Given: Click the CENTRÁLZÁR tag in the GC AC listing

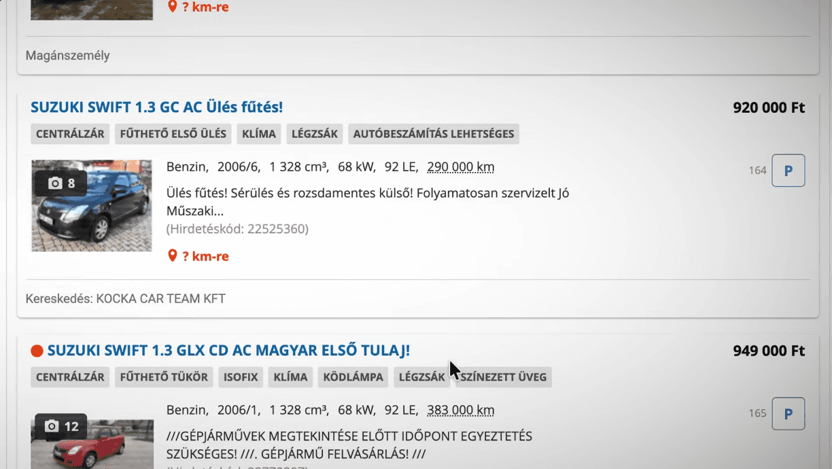Looking at the screenshot, I should coord(70,134).
